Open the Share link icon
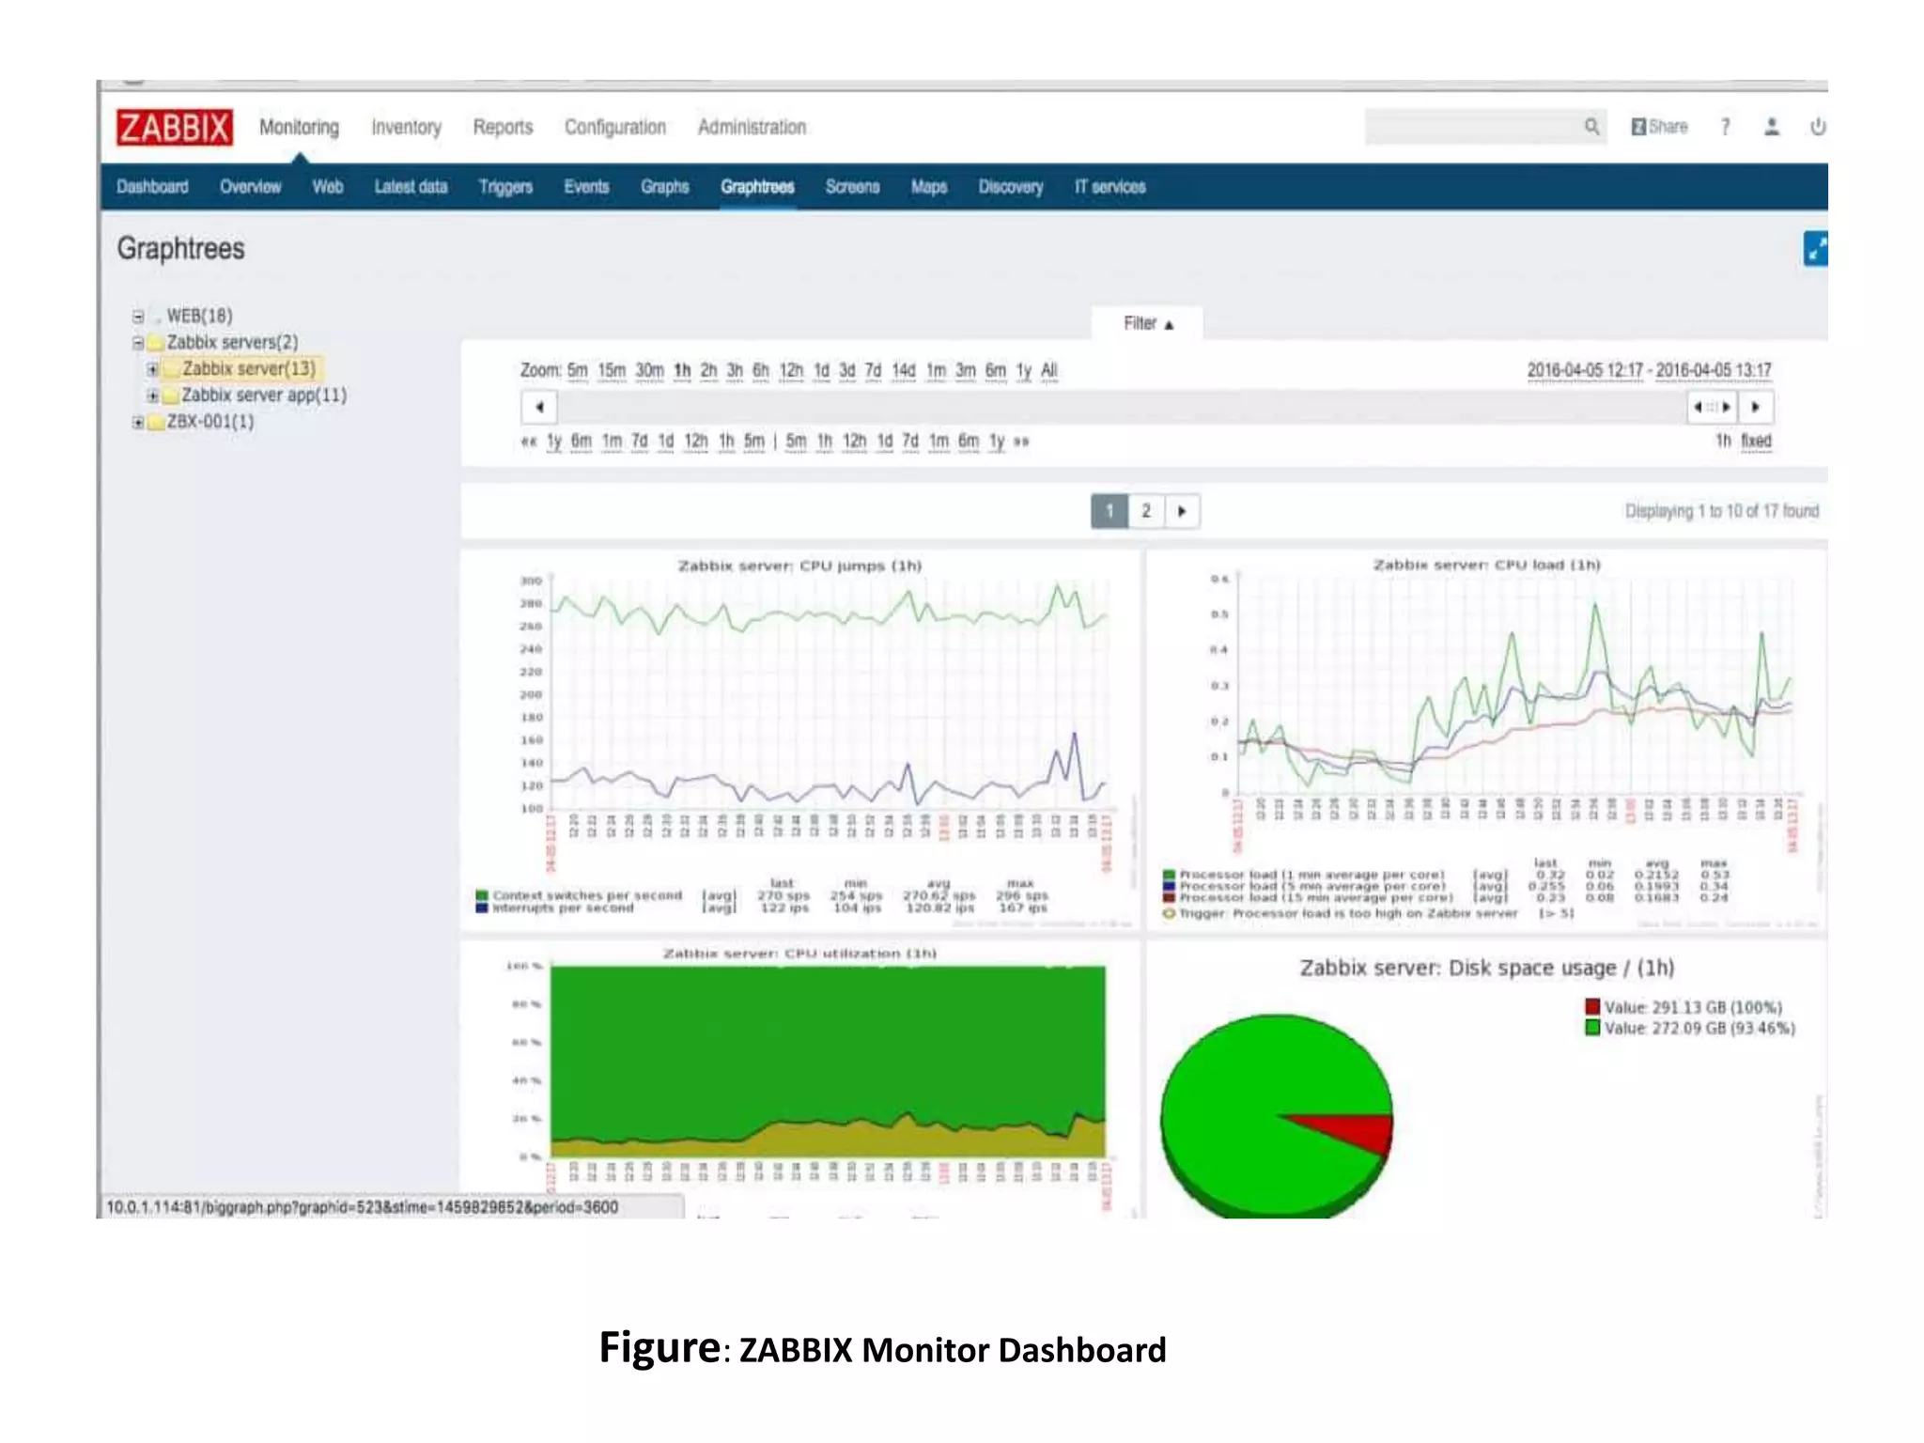Image resolution: width=1924 pixels, height=1443 pixels. [1659, 126]
